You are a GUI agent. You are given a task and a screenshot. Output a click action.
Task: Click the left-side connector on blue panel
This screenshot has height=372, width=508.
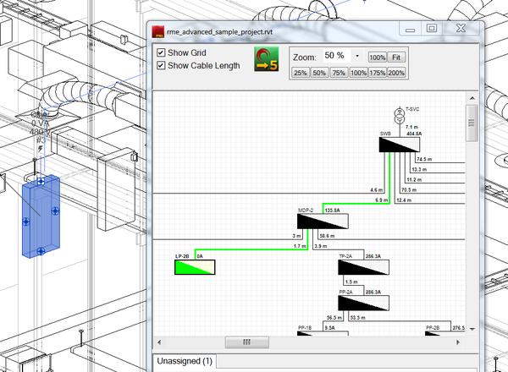(x=26, y=222)
